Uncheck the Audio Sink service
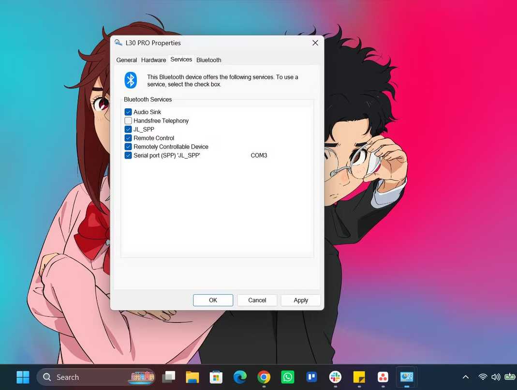Image resolution: width=517 pixels, height=390 pixels. point(128,112)
